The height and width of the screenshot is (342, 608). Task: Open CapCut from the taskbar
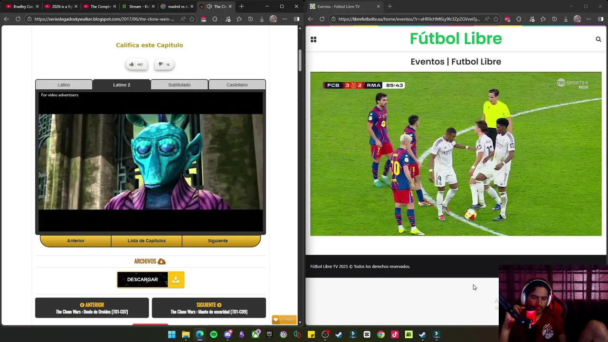[367, 334]
